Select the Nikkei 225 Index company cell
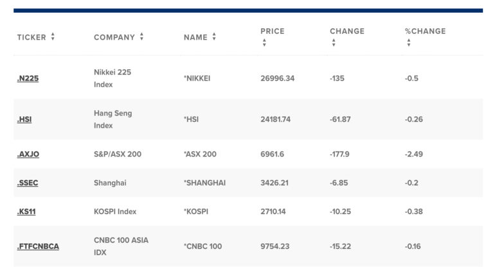 pos(112,78)
